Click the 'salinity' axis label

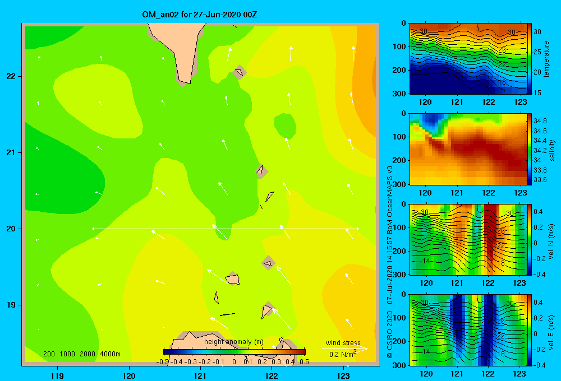(552, 150)
